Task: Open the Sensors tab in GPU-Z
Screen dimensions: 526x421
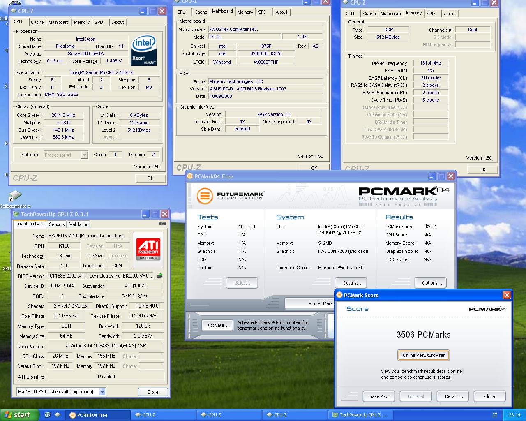Action: tap(57, 224)
